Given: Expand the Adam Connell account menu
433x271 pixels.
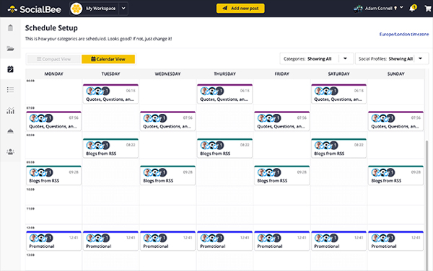Looking at the screenshot, I should click(401, 7).
